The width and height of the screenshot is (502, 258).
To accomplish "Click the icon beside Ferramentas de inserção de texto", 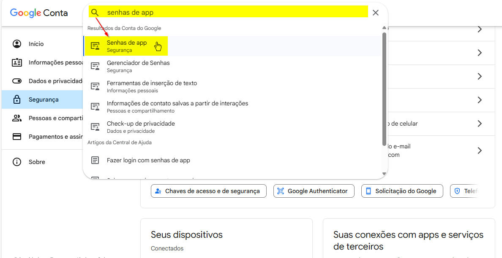I will point(95,86).
